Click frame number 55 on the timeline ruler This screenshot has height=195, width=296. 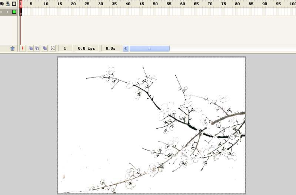click(169, 4)
